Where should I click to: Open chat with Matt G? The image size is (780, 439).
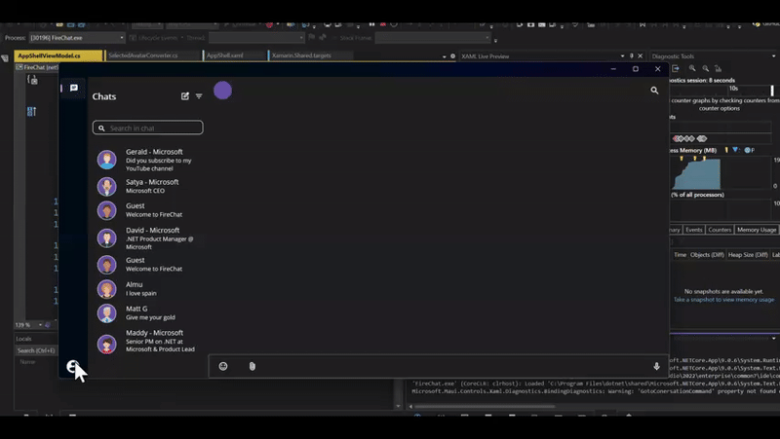pyautogui.click(x=147, y=312)
